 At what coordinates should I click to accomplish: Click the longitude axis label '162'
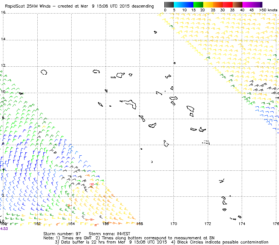37,224
